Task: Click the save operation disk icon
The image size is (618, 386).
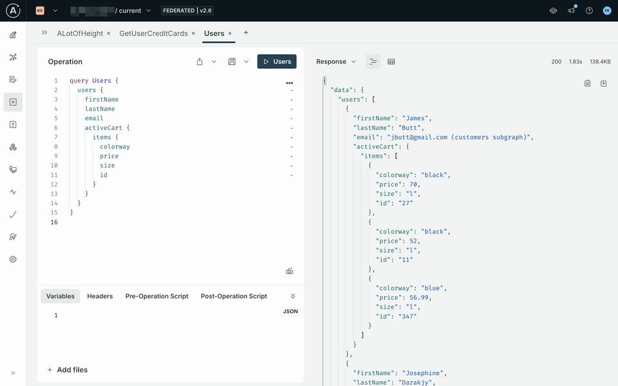Action: click(232, 62)
